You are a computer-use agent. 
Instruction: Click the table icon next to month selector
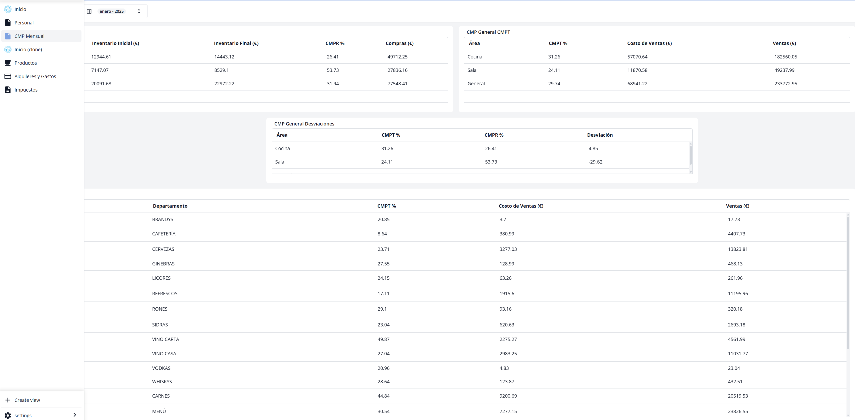point(89,11)
